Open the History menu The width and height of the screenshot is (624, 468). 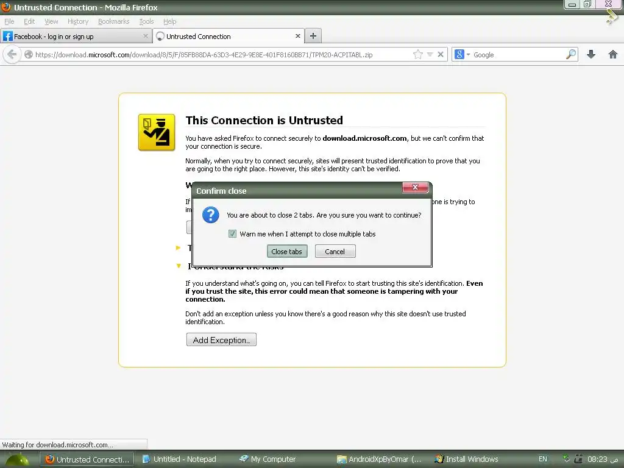pyautogui.click(x=77, y=21)
